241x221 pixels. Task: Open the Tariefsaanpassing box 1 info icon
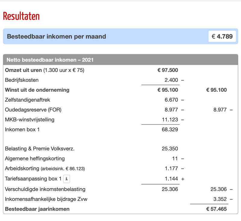[x=67, y=179]
